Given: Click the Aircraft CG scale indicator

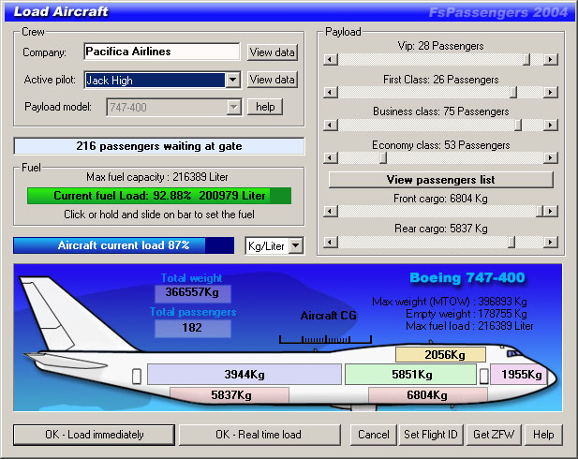Looking at the screenshot, I should tap(325, 339).
